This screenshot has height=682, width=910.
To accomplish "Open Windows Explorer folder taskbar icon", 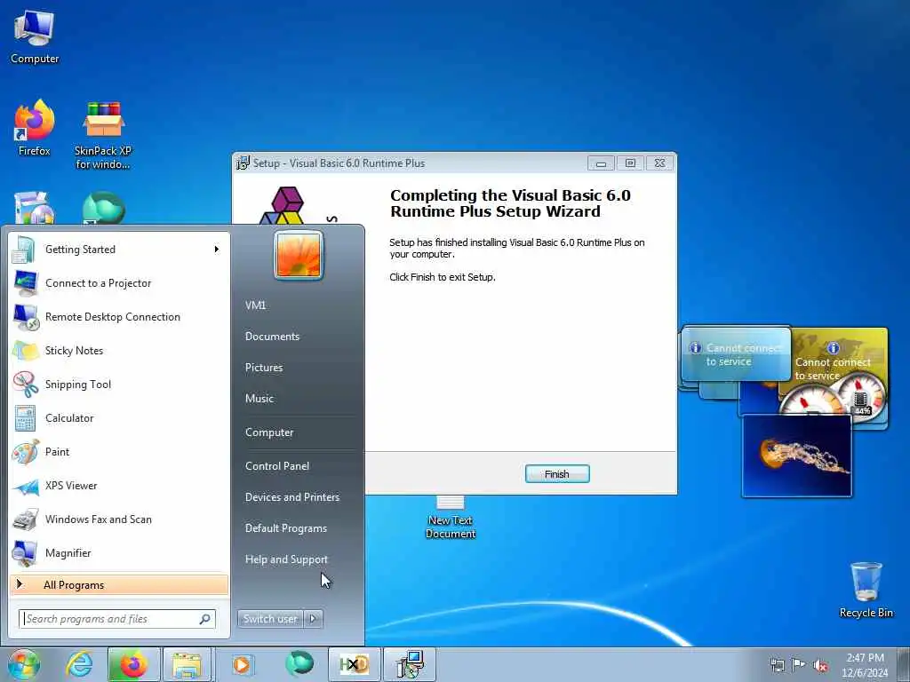I will pos(187,664).
